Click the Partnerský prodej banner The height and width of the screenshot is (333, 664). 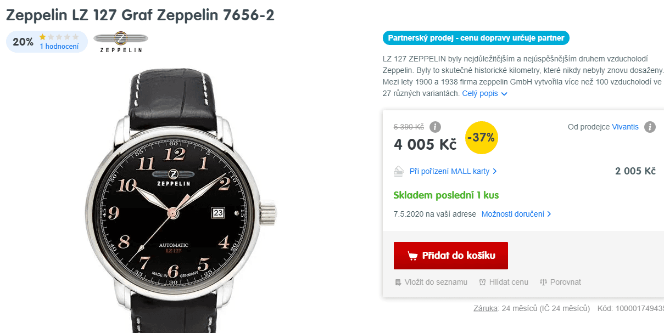pyautogui.click(x=475, y=38)
